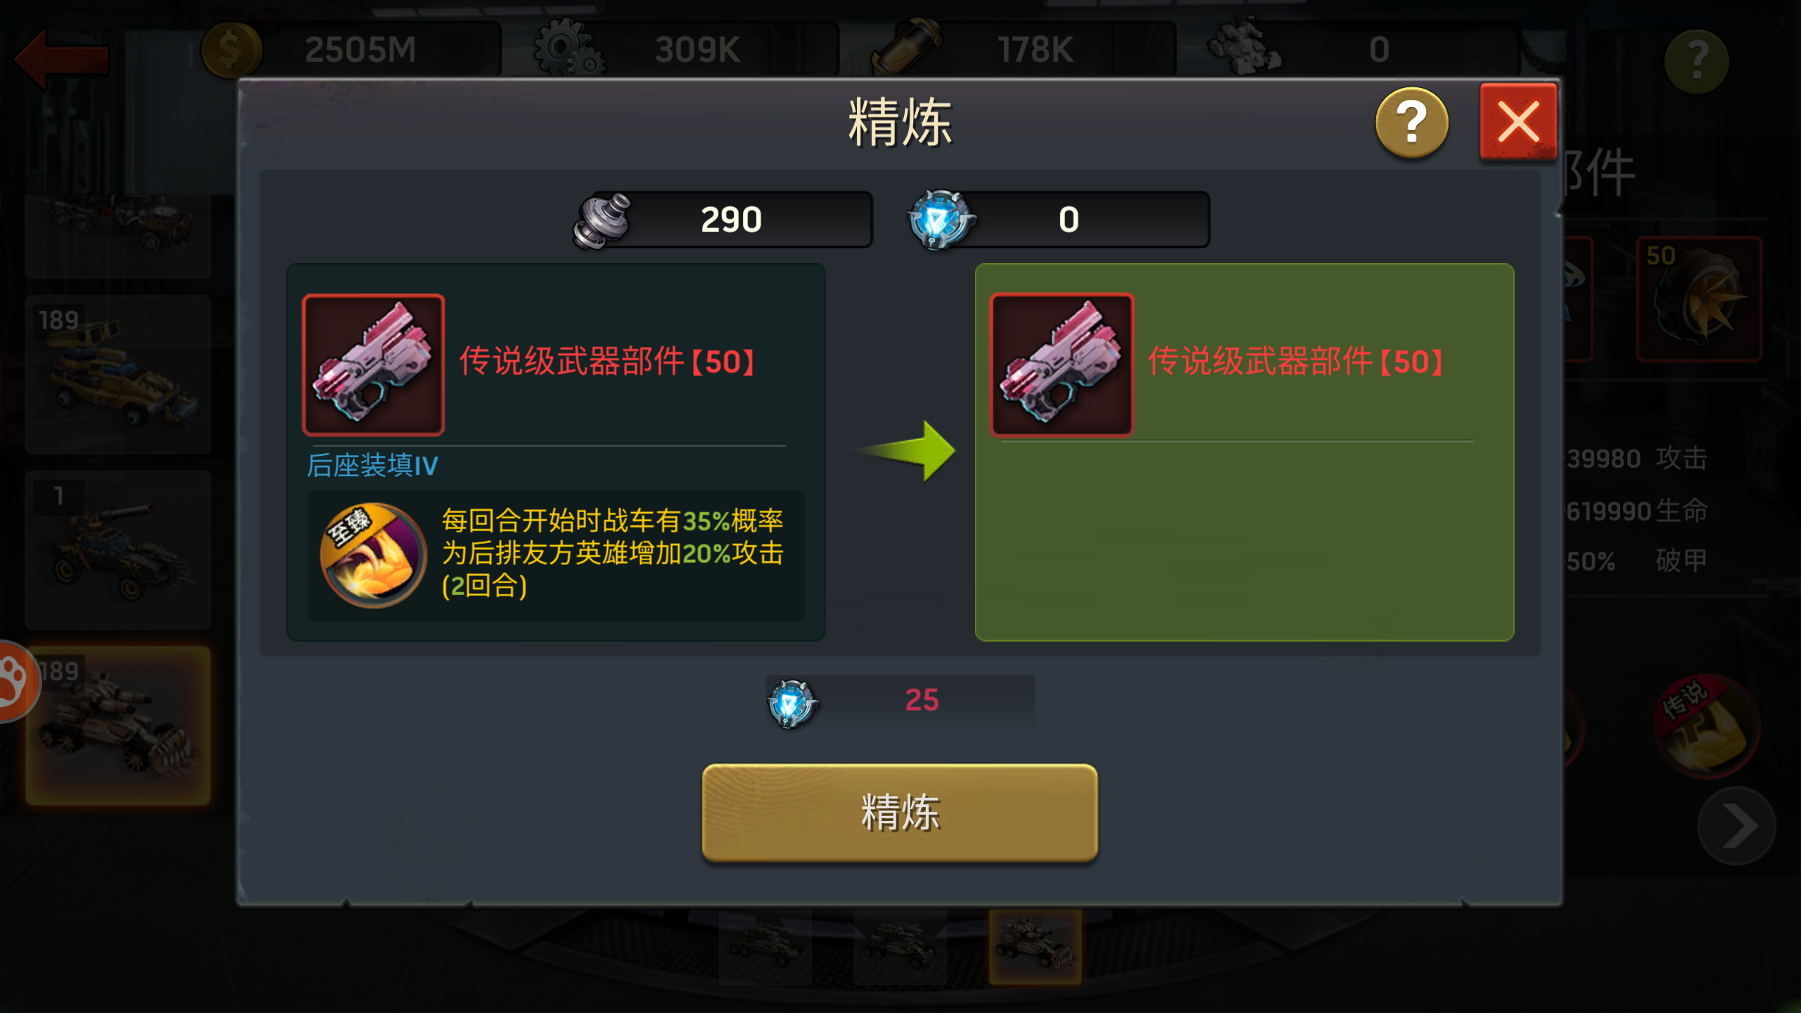Select the left legendary weapon part icon
The height and width of the screenshot is (1013, 1801).
(x=373, y=364)
